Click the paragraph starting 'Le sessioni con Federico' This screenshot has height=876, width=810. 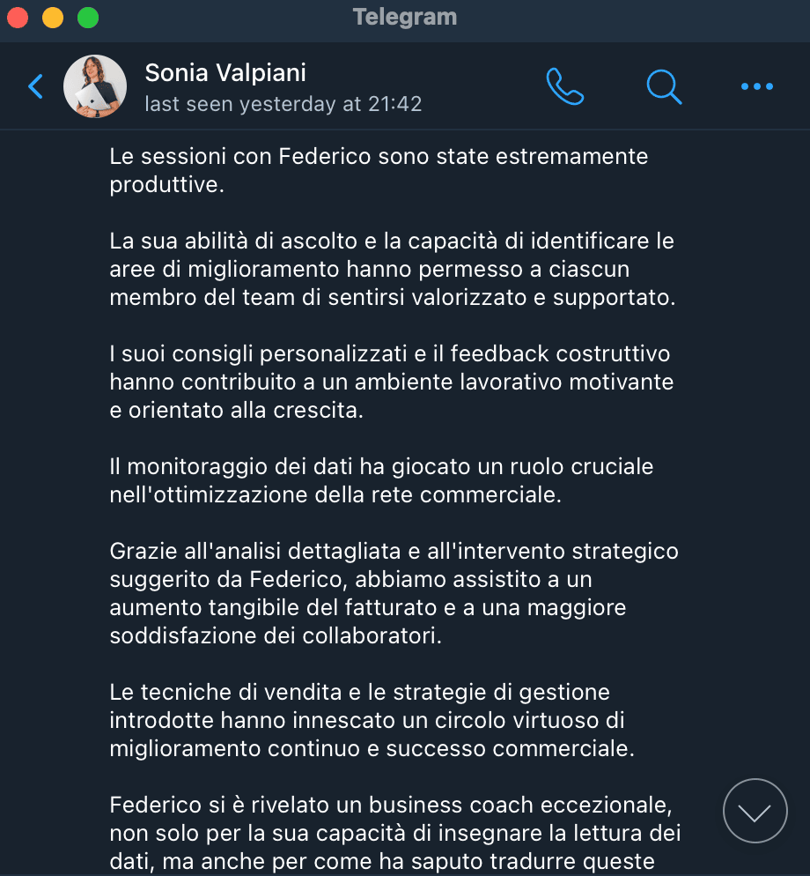(379, 170)
